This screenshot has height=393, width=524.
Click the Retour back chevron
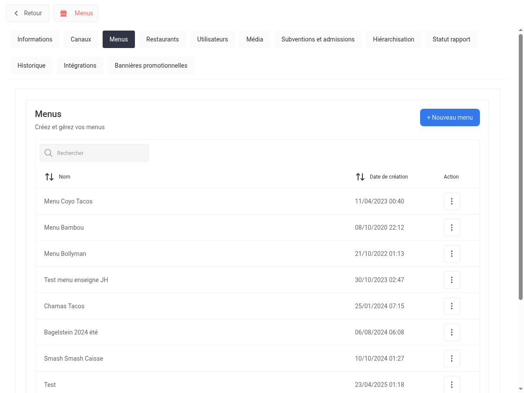pos(16,13)
